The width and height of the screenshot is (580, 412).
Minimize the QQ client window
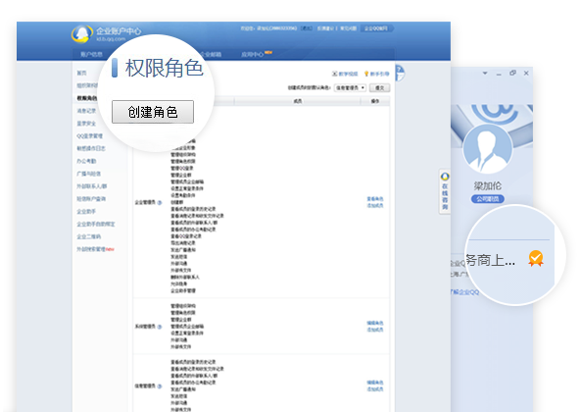tap(499, 74)
